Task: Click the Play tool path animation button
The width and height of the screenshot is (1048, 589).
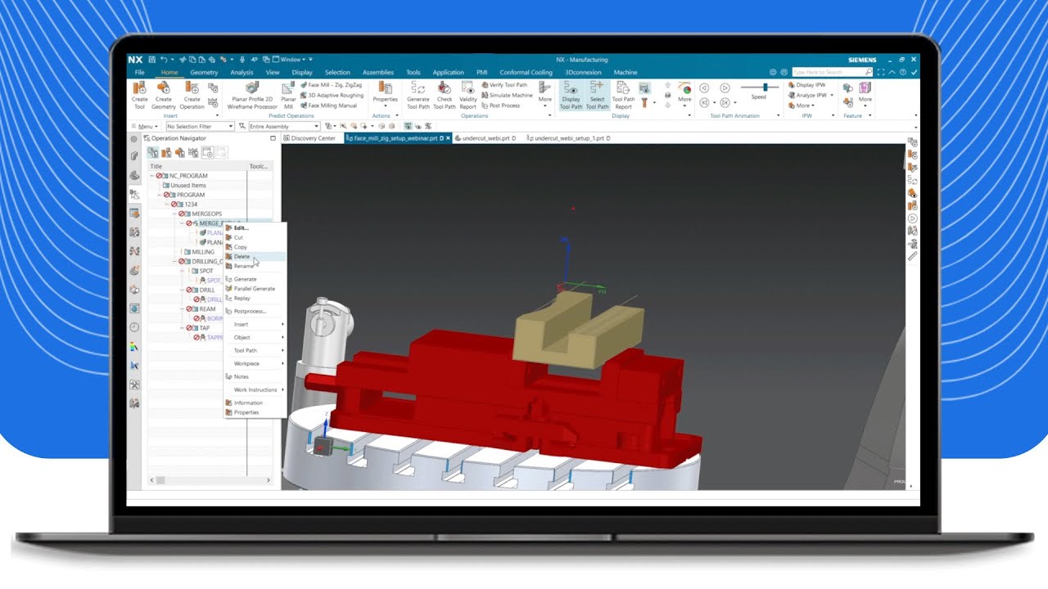Action: pos(725,88)
